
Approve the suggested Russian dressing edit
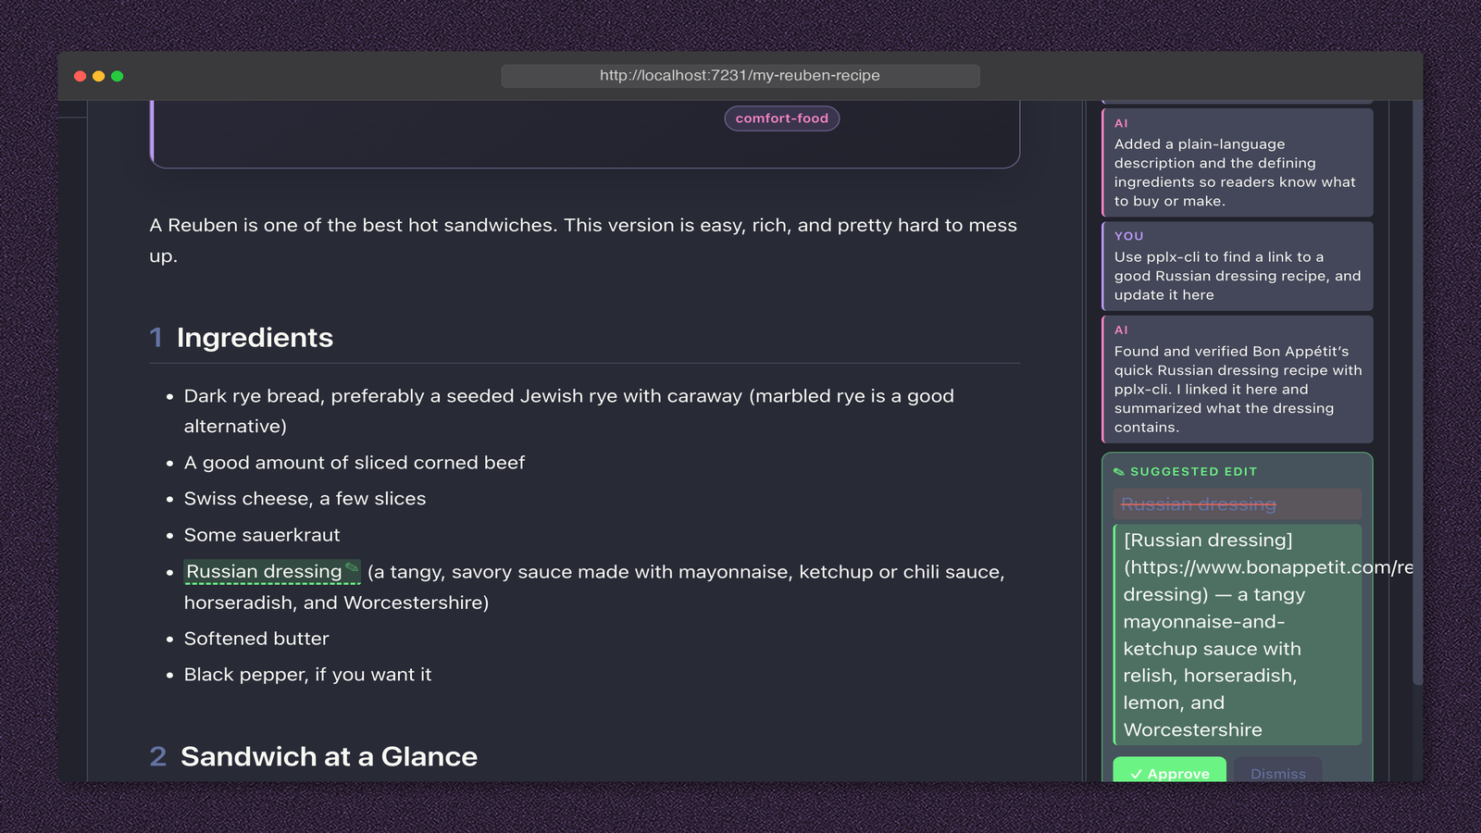tap(1169, 770)
